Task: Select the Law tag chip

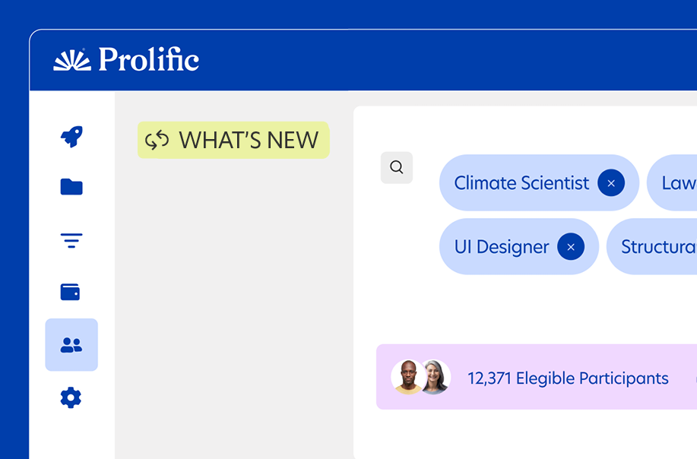Action: (676, 183)
